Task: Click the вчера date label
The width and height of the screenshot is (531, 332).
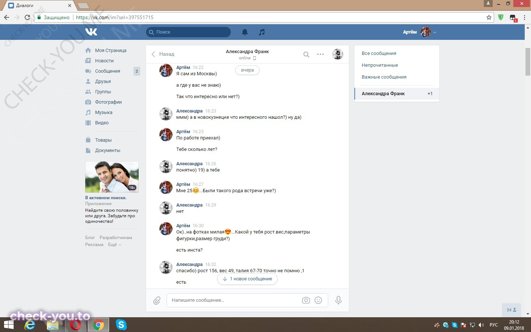Action: coord(247,70)
